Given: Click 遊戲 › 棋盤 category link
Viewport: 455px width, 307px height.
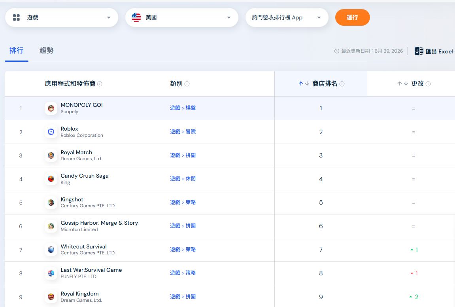Looking at the screenshot, I should tap(183, 108).
